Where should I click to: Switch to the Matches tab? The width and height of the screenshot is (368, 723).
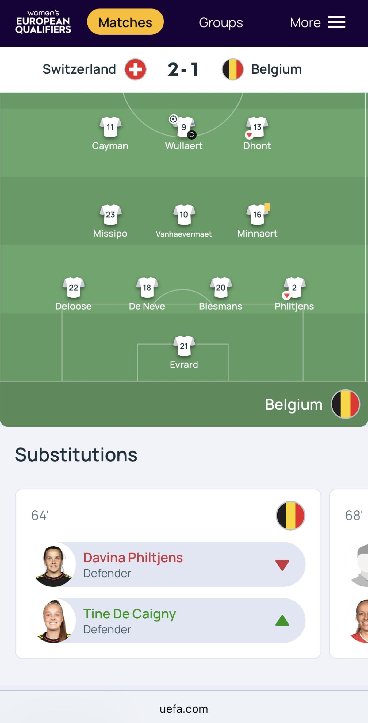pyautogui.click(x=125, y=22)
